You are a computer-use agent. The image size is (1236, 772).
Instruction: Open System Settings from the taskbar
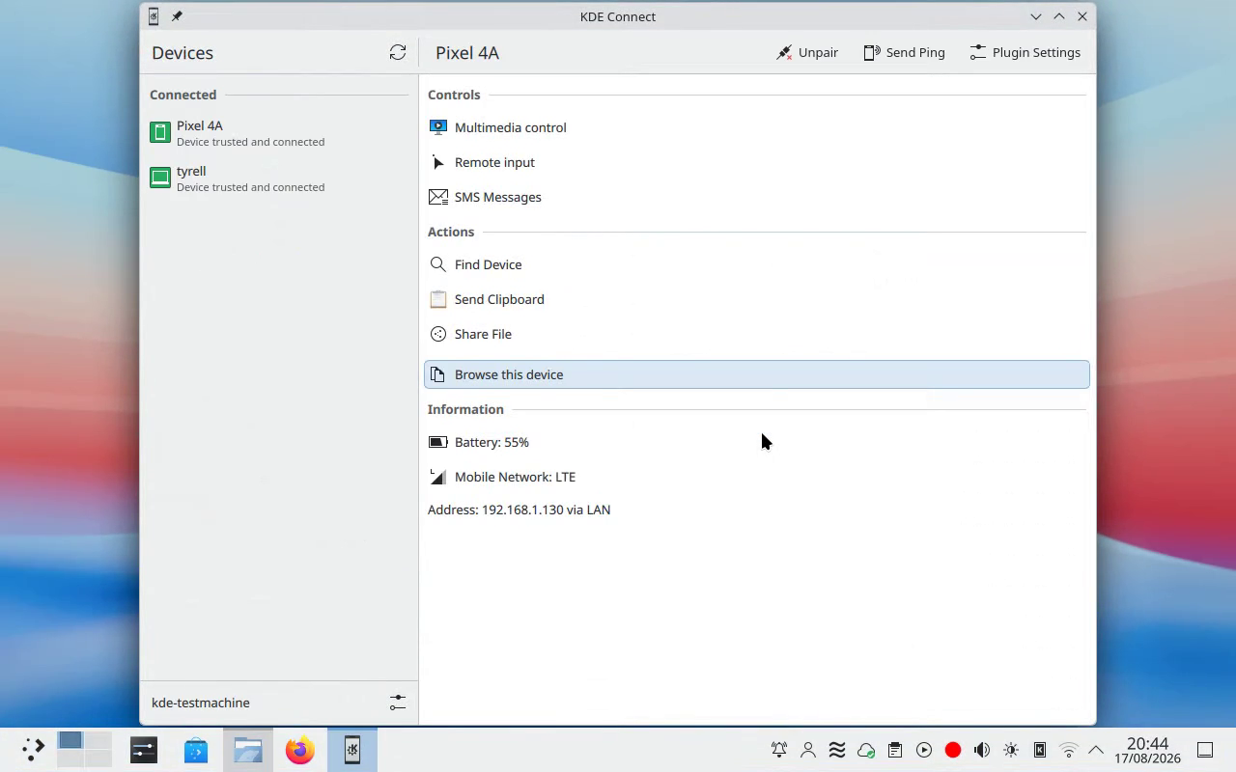144,750
